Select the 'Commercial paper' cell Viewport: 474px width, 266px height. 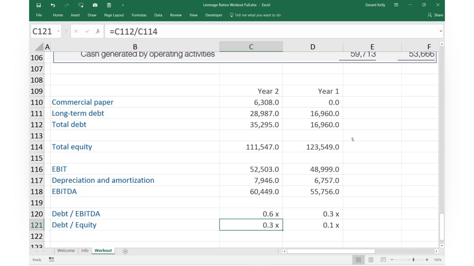pyautogui.click(x=135, y=102)
